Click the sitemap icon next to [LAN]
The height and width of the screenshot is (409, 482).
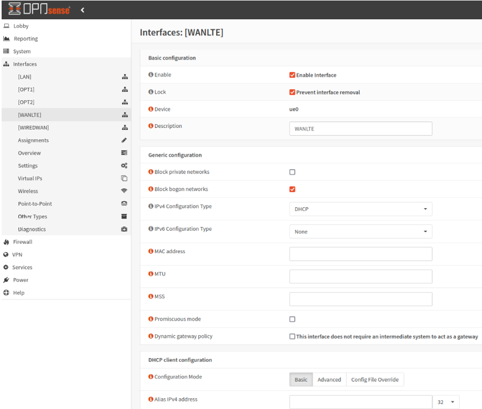pyautogui.click(x=124, y=77)
